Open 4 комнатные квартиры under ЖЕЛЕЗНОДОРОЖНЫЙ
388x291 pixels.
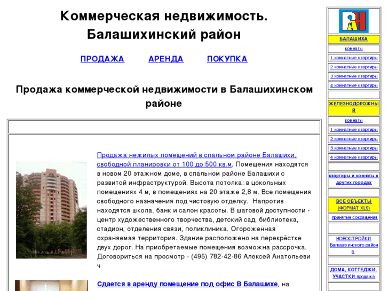click(354, 158)
